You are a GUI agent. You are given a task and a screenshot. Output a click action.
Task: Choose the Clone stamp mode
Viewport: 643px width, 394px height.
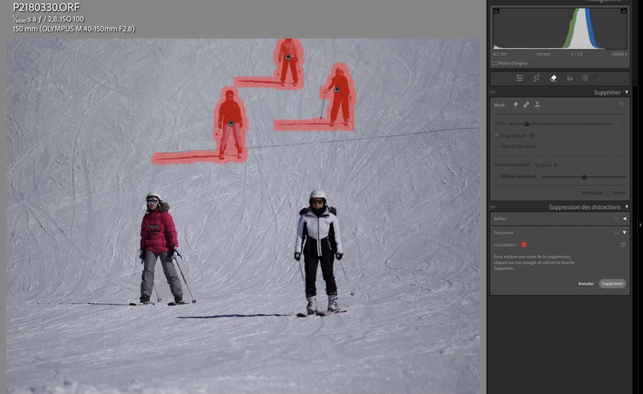pyautogui.click(x=537, y=105)
